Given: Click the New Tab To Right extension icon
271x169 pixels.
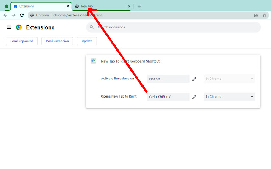Looking at the screenshot, I should tap(93, 61).
